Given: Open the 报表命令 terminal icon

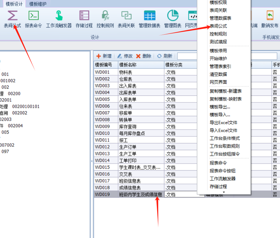Looking at the screenshot, I should (x=33, y=16).
